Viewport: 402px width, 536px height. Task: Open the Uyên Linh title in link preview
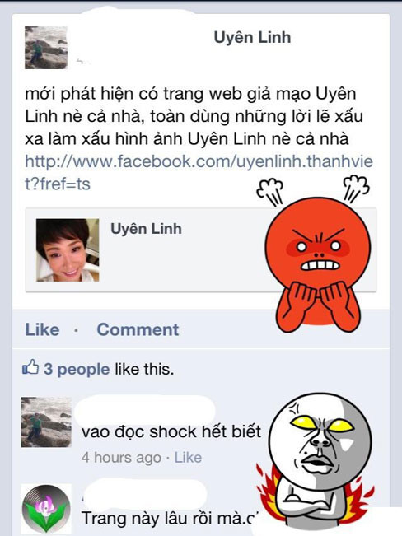(146, 229)
